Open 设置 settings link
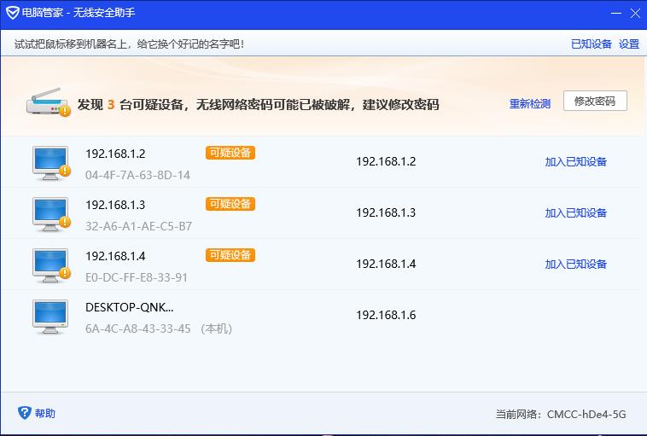 point(629,44)
